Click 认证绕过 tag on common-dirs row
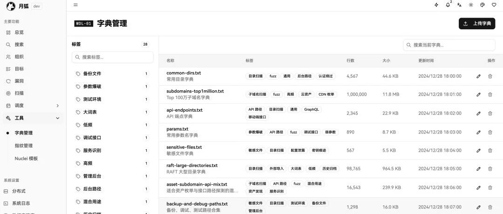Viewport: 503px width, 214px height. 326,76
